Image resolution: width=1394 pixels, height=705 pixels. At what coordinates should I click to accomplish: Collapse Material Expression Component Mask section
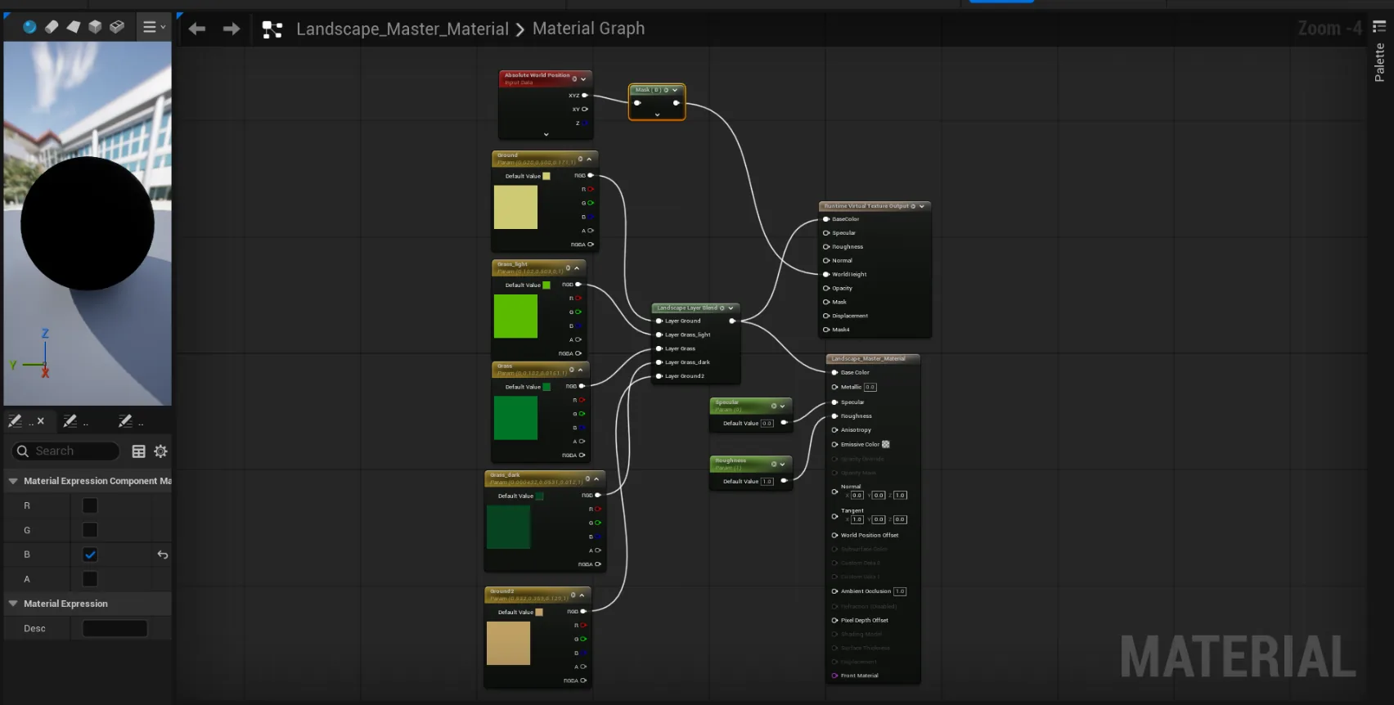point(13,481)
